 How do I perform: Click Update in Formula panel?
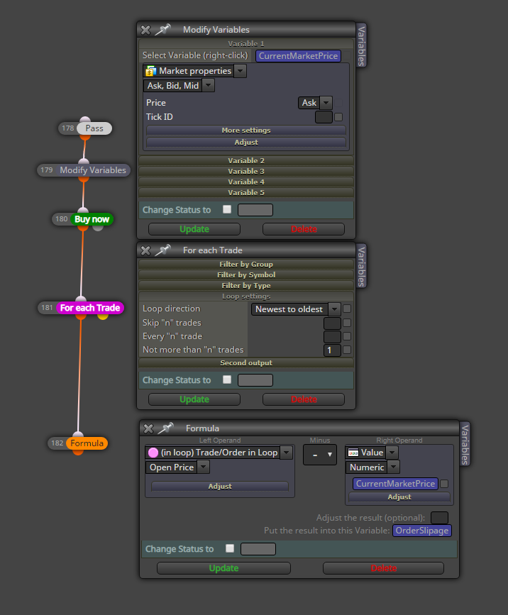[223, 568]
